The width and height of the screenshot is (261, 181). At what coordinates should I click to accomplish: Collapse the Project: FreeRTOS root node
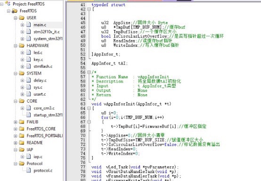click(x=2, y=4)
